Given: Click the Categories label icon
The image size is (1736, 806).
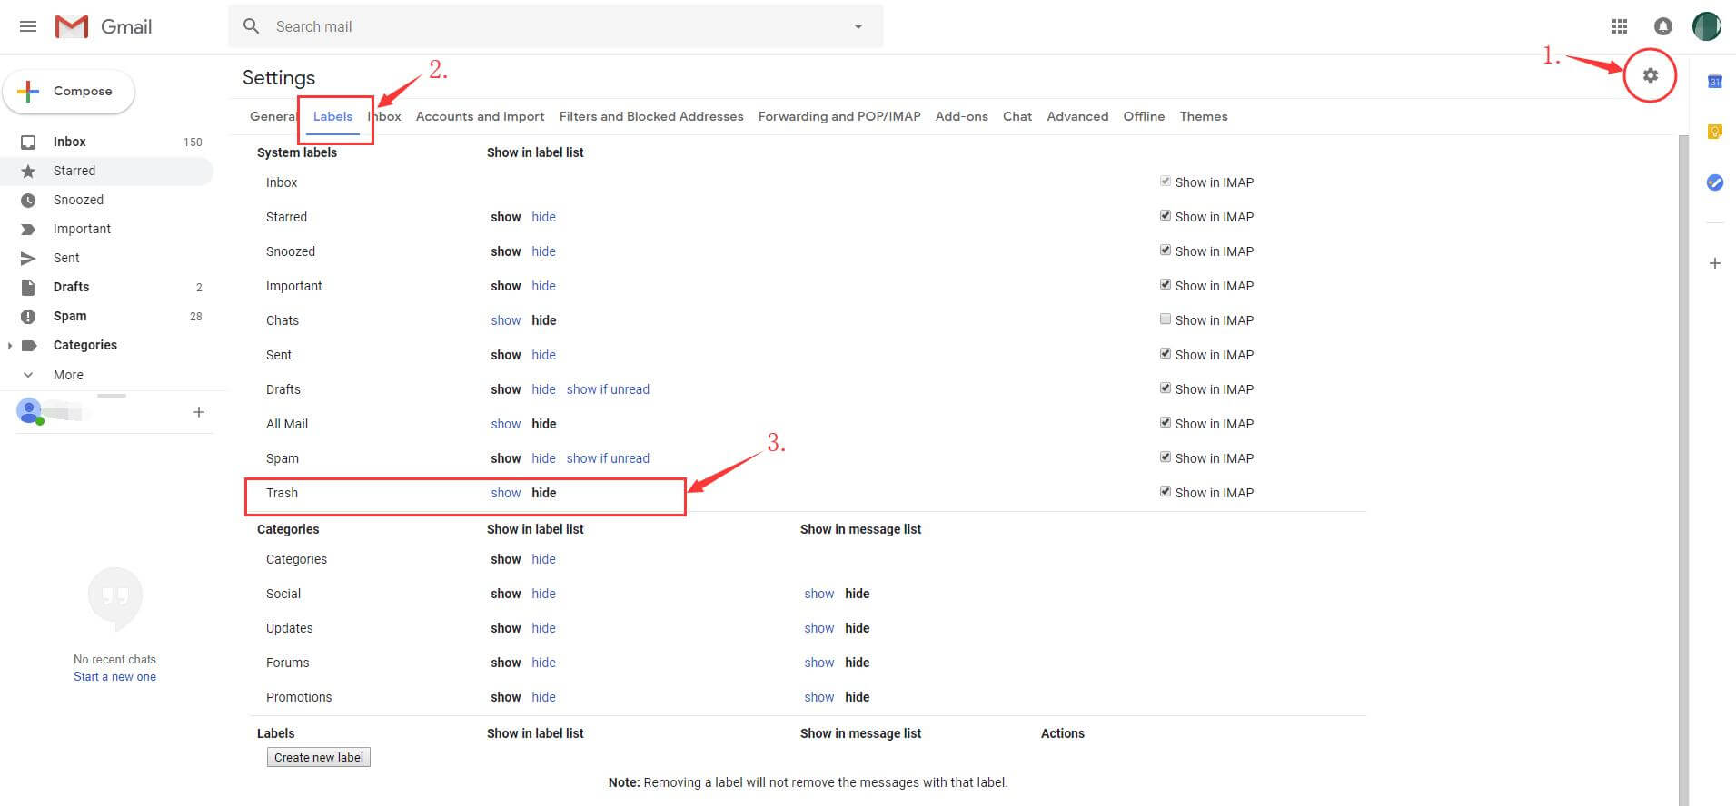Looking at the screenshot, I should (x=28, y=345).
